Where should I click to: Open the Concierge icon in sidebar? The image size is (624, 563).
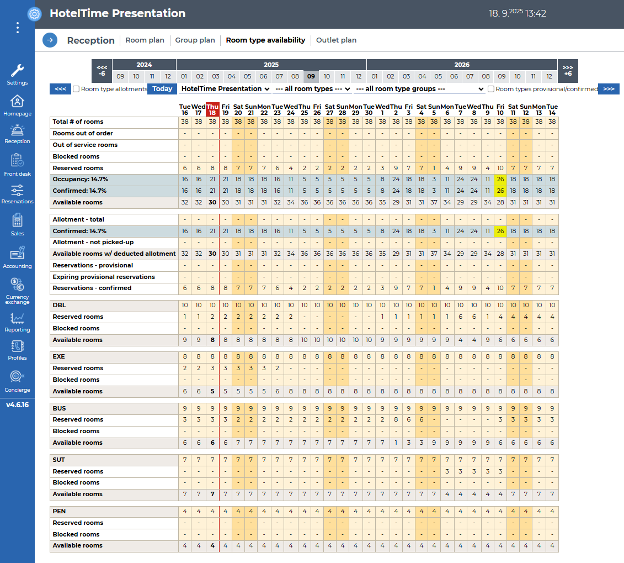tap(17, 377)
